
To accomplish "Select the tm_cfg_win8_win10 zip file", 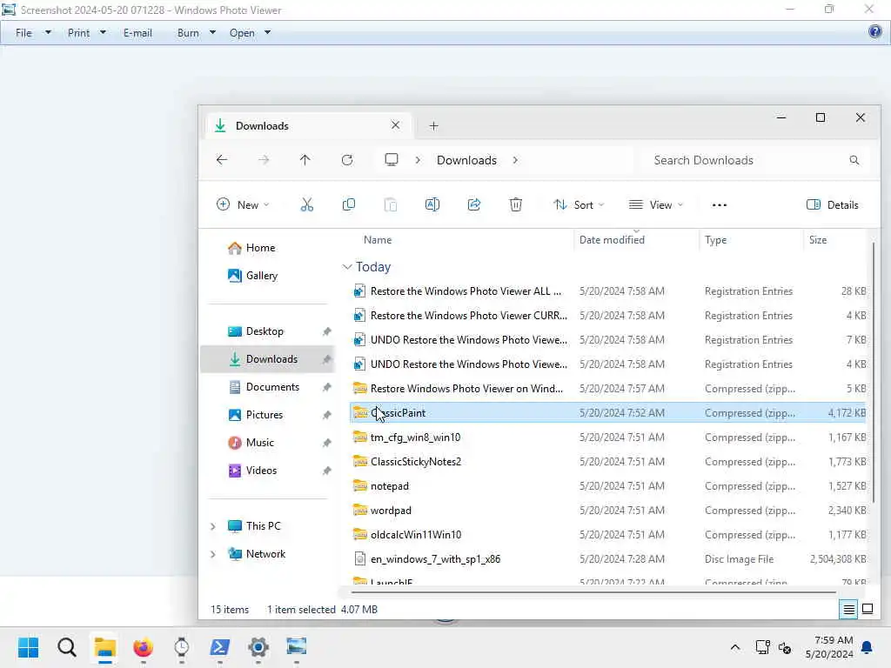I will coord(608,438).
